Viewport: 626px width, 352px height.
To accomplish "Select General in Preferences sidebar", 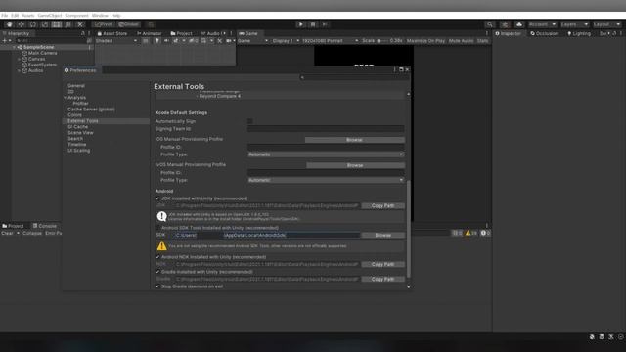I will pyautogui.click(x=76, y=86).
